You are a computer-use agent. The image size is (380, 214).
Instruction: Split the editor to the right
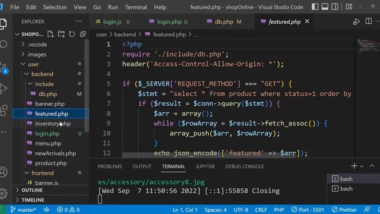pyautogui.click(x=369, y=21)
